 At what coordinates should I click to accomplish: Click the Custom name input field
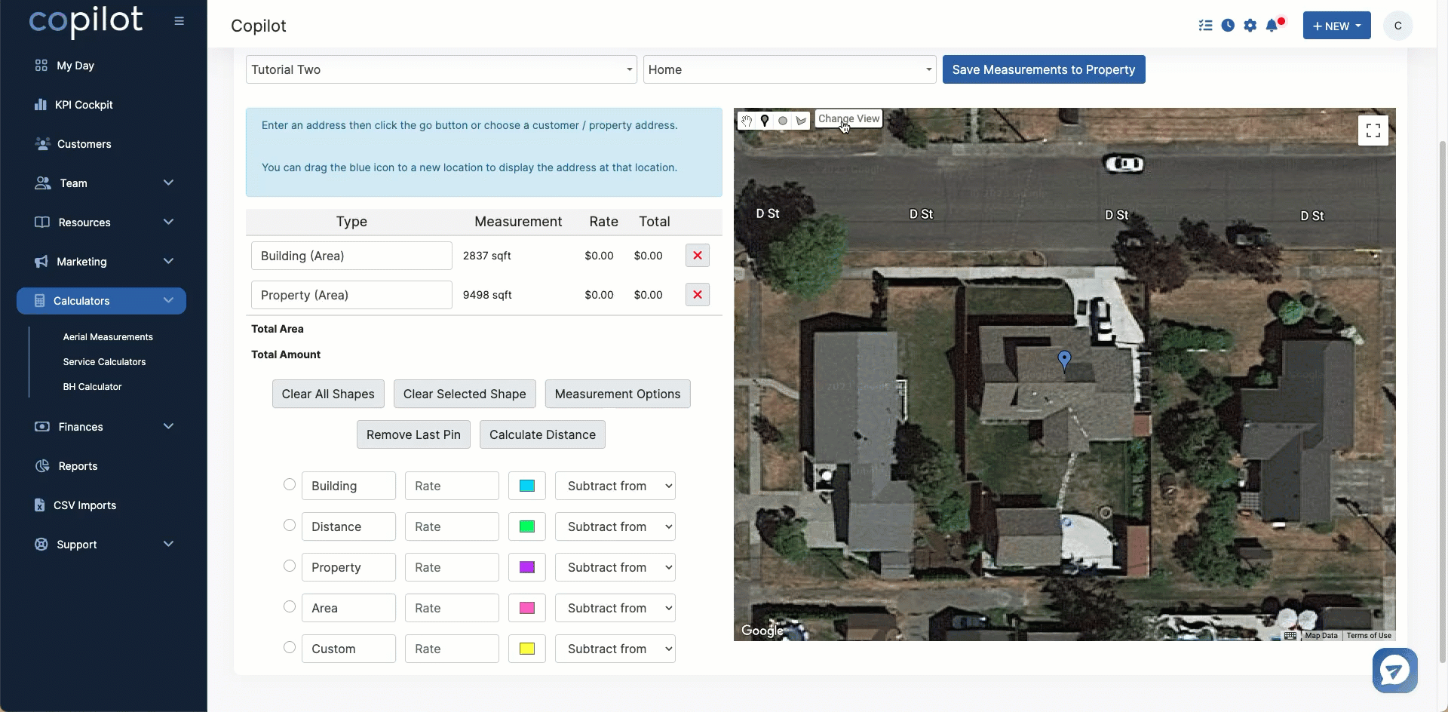(348, 649)
